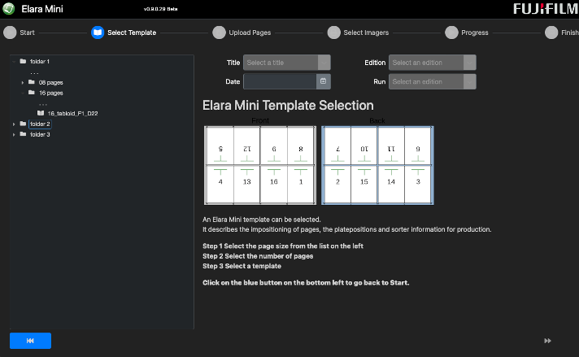
Task: Click the folder 1 folder icon
Action: (x=23, y=61)
